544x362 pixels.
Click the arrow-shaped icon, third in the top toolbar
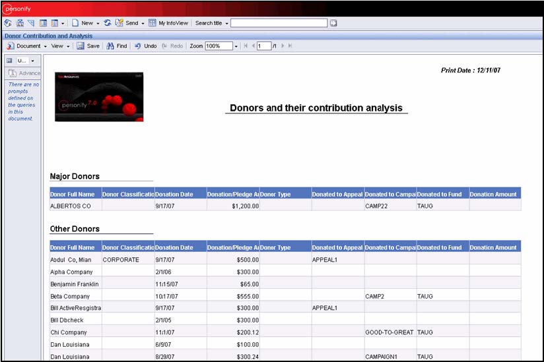tap(31, 23)
